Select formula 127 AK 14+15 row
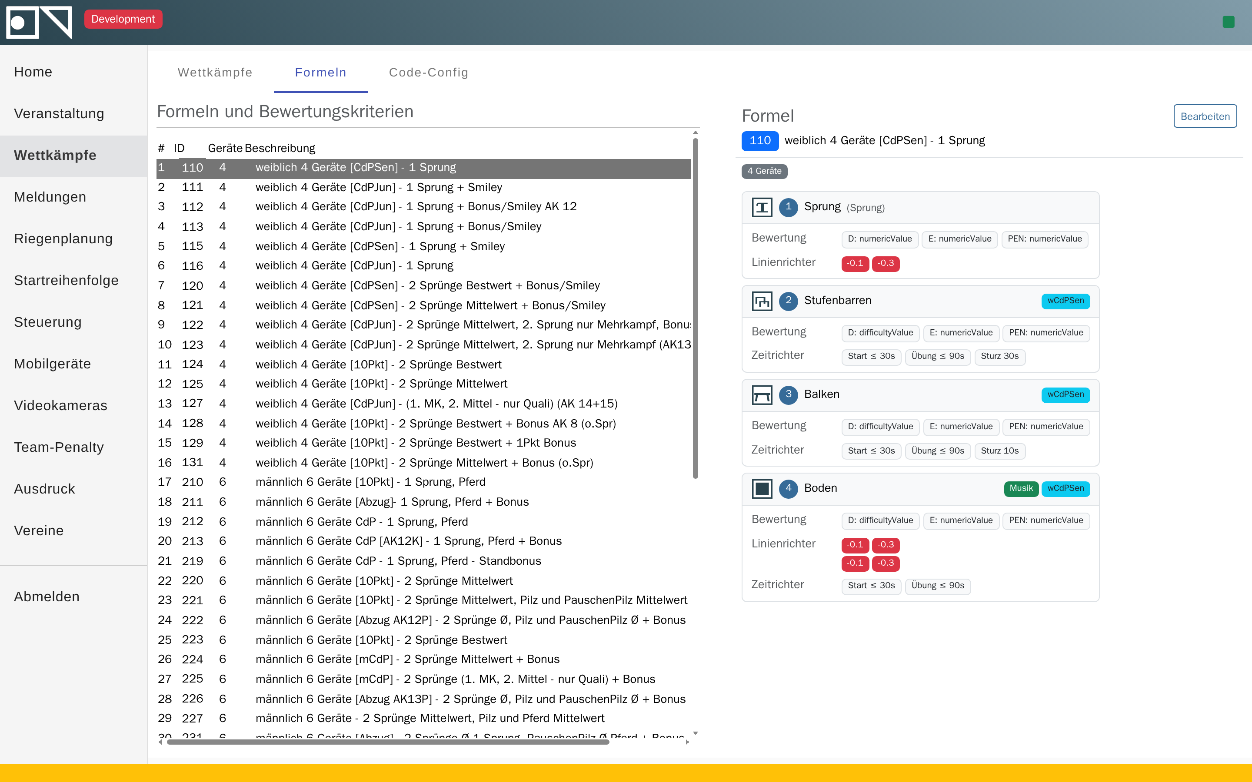This screenshot has height=782, width=1252. [x=424, y=404]
